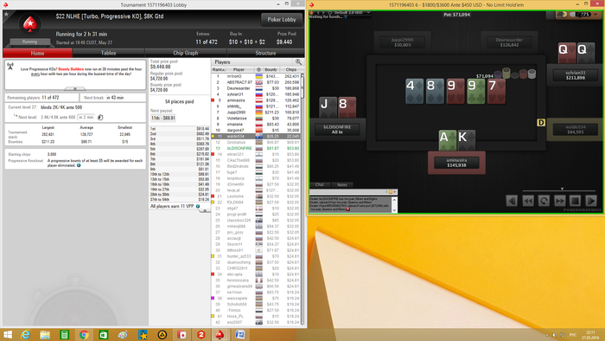Click the fast-forward replayer button
The height and width of the screenshot is (341, 605).
pos(559,201)
